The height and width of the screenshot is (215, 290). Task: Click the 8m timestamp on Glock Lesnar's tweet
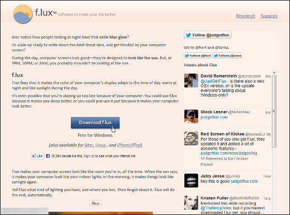tap(268, 112)
